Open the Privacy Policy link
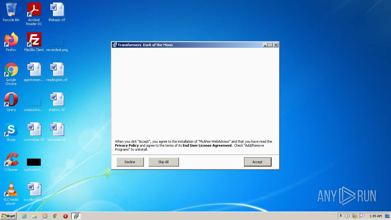The height and width of the screenshot is (220, 391). (x=127, y=145)
